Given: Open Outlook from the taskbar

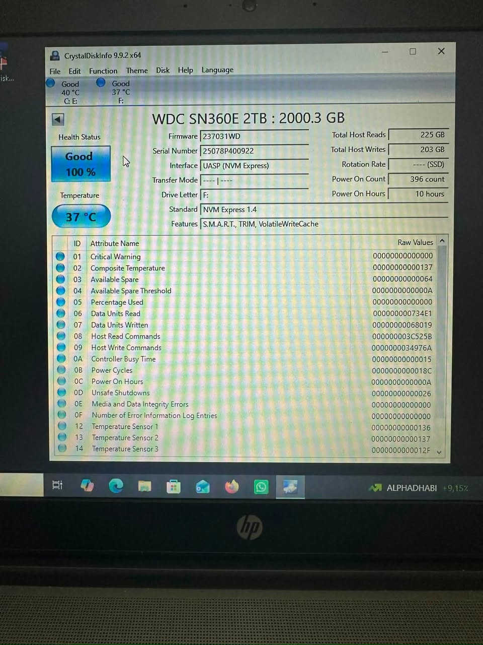Looking at the screenshot, I should point(203,487).
